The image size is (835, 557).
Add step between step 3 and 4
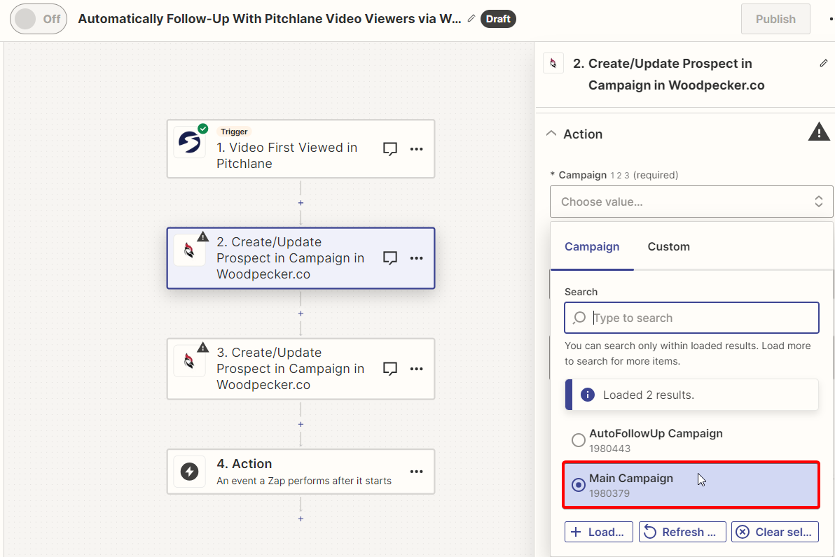(x=301, y=424)
